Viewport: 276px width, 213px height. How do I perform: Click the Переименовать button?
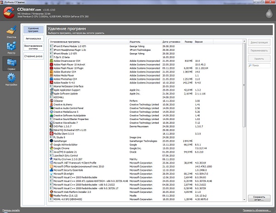(259, 50)
